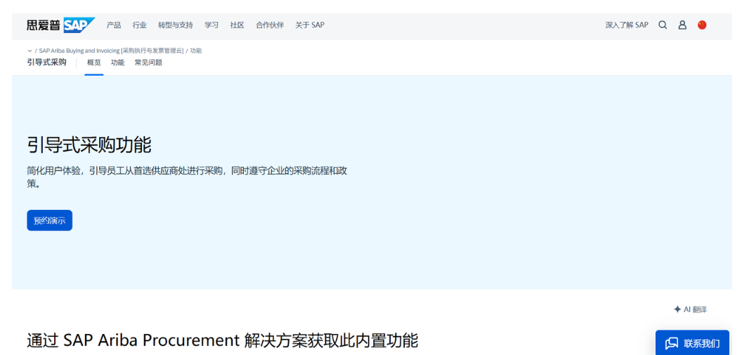Click the 联系我们 button
Image resolution: width=742 pixels, height=355 pixels.
click(x=692, y=342)
